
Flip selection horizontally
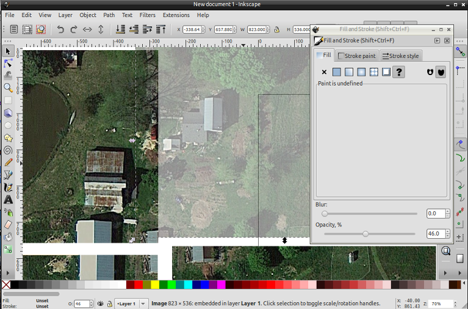87,29
